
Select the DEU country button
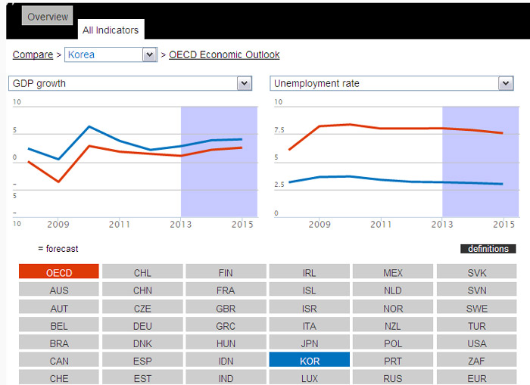click(x=142, y=326)
